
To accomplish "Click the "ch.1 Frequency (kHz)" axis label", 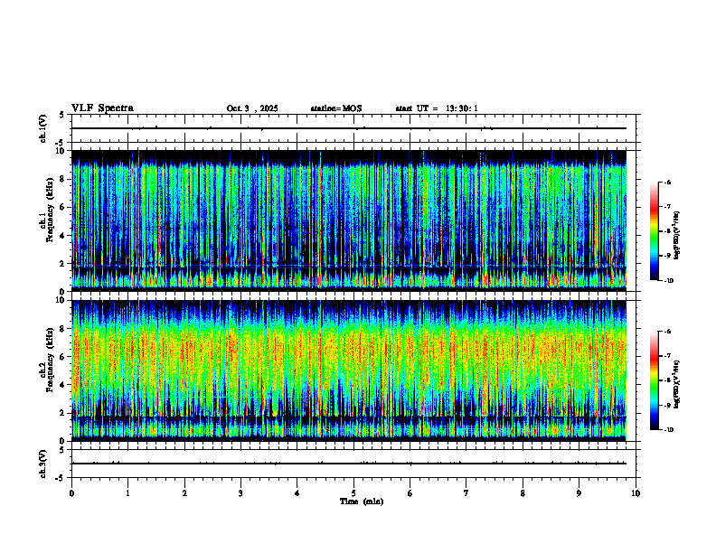I will point(46,210).
